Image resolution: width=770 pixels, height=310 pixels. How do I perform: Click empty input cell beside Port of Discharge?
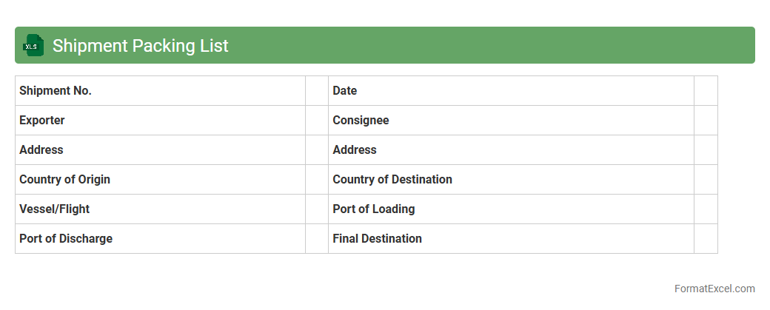pos(317,239)
